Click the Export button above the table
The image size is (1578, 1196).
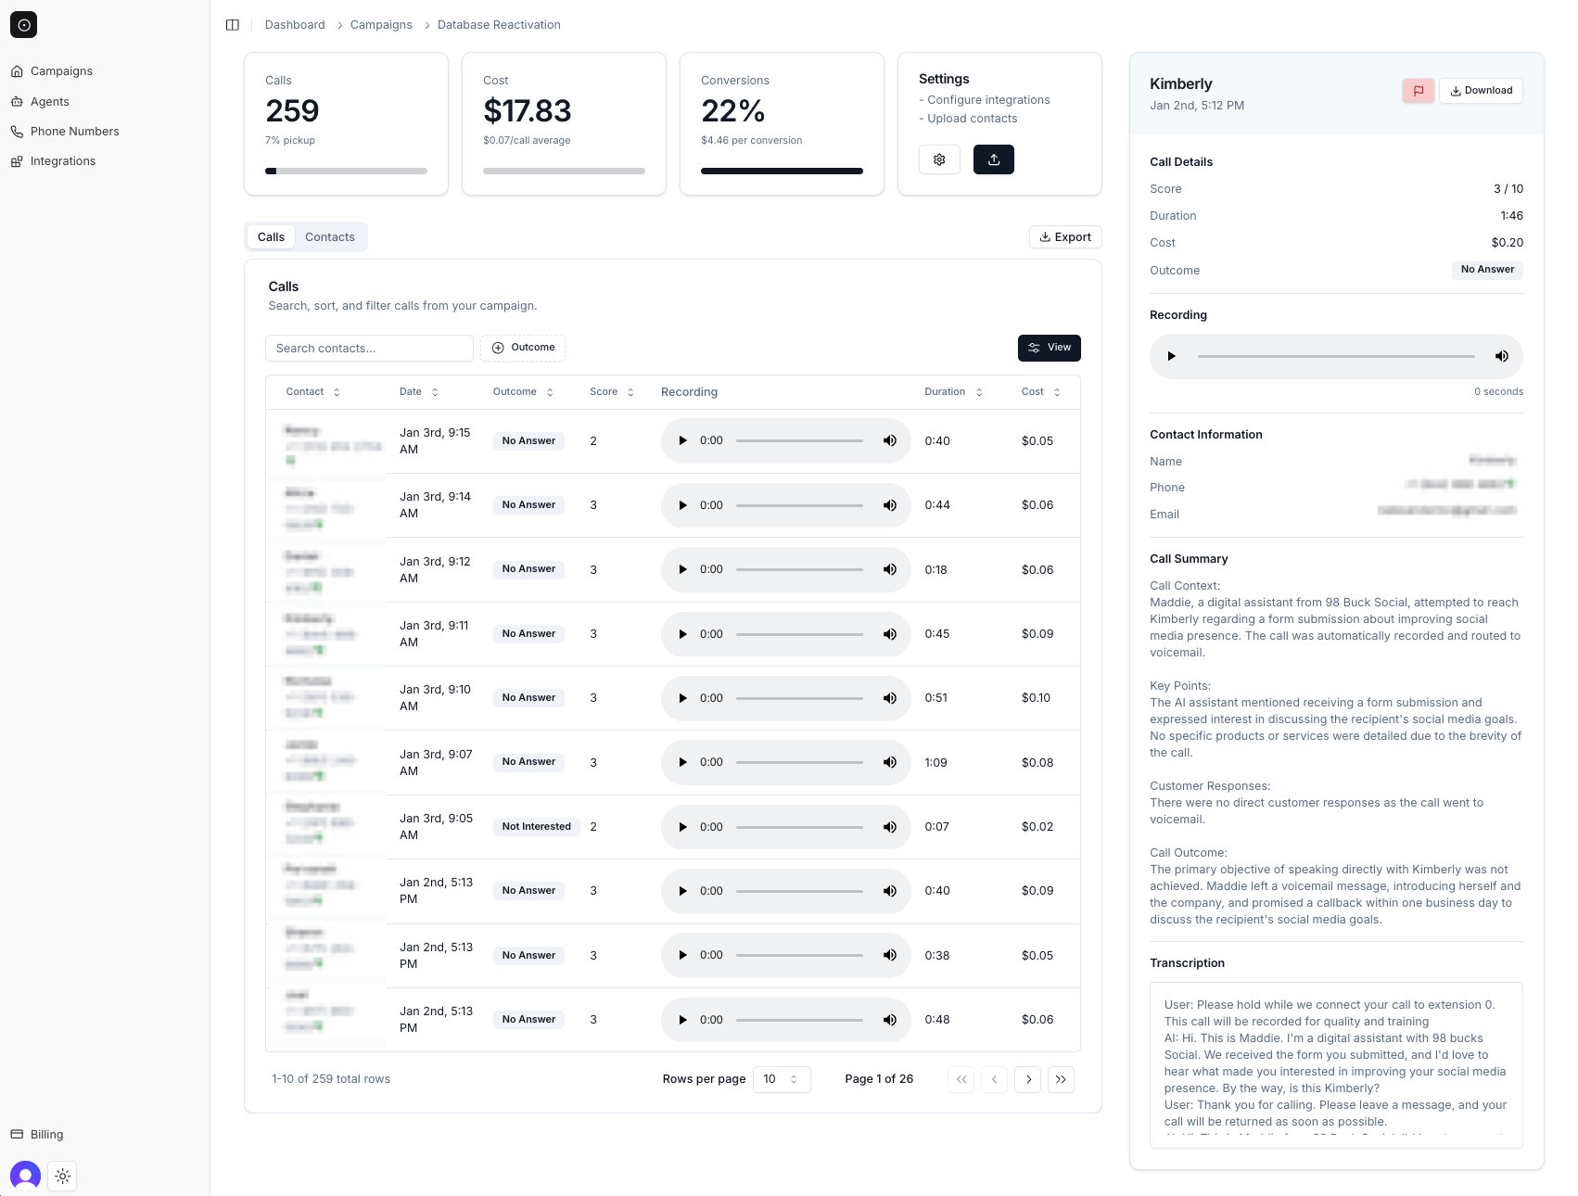click(x=1064, y=236)
